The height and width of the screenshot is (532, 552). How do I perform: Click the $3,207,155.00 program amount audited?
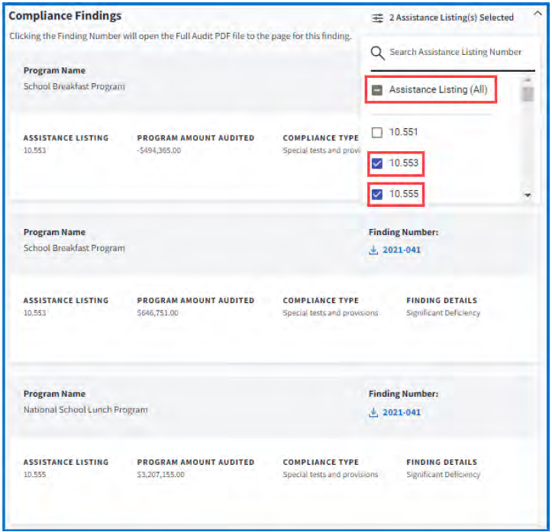[160, 475]
